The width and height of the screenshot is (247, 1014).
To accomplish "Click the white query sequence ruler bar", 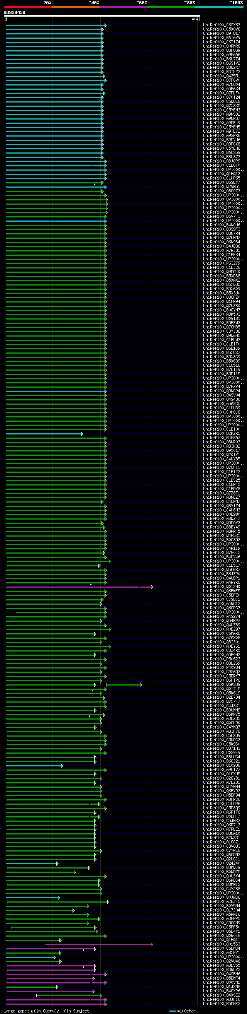I will tap(102, 16).
